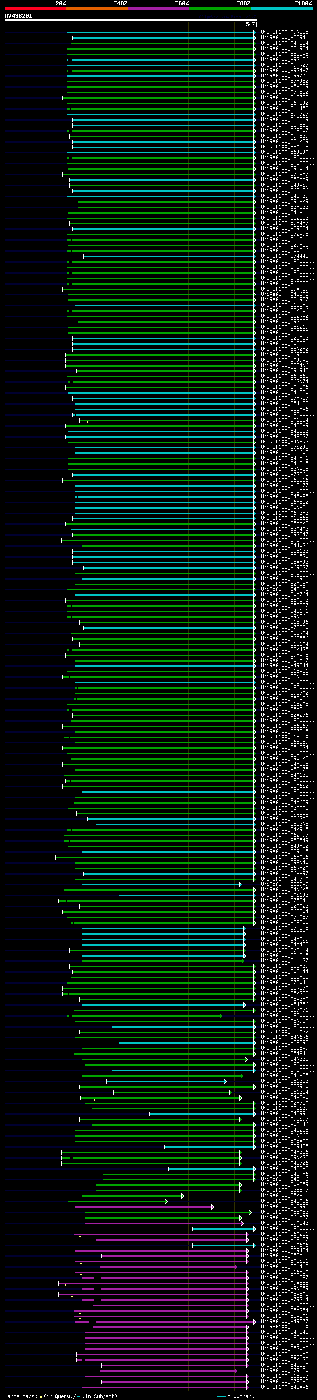Screen dimensions: 317x1400
Task: Click UniRef100_P53549 label
Action: 284,840
